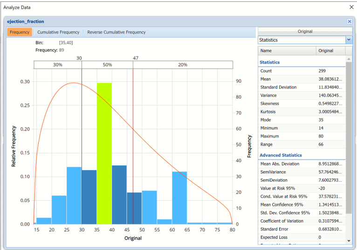Viewport: 357px width, 250px height.
Task: Select the Name column header
Action: coord(287,51)
